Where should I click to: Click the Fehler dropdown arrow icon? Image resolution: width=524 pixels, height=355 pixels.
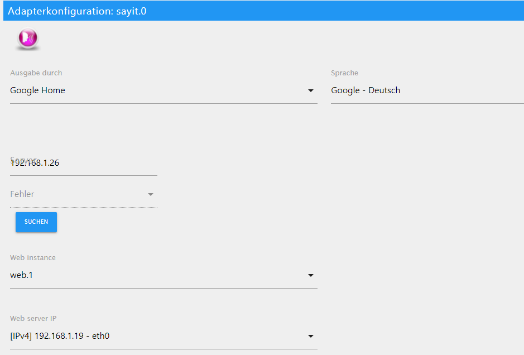tap(151, 195)
